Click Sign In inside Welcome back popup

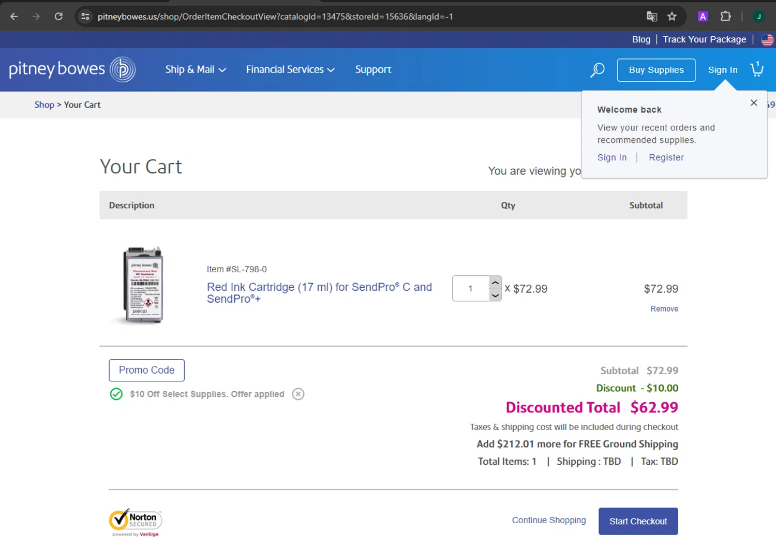click(611, 157)
